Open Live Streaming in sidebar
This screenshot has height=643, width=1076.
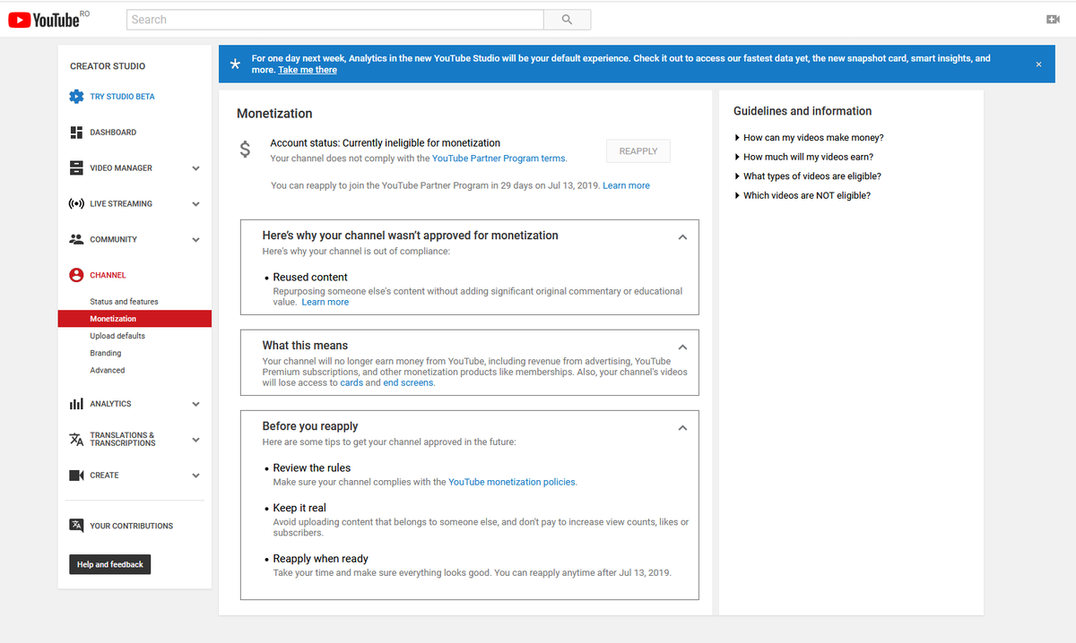point(121,204)
